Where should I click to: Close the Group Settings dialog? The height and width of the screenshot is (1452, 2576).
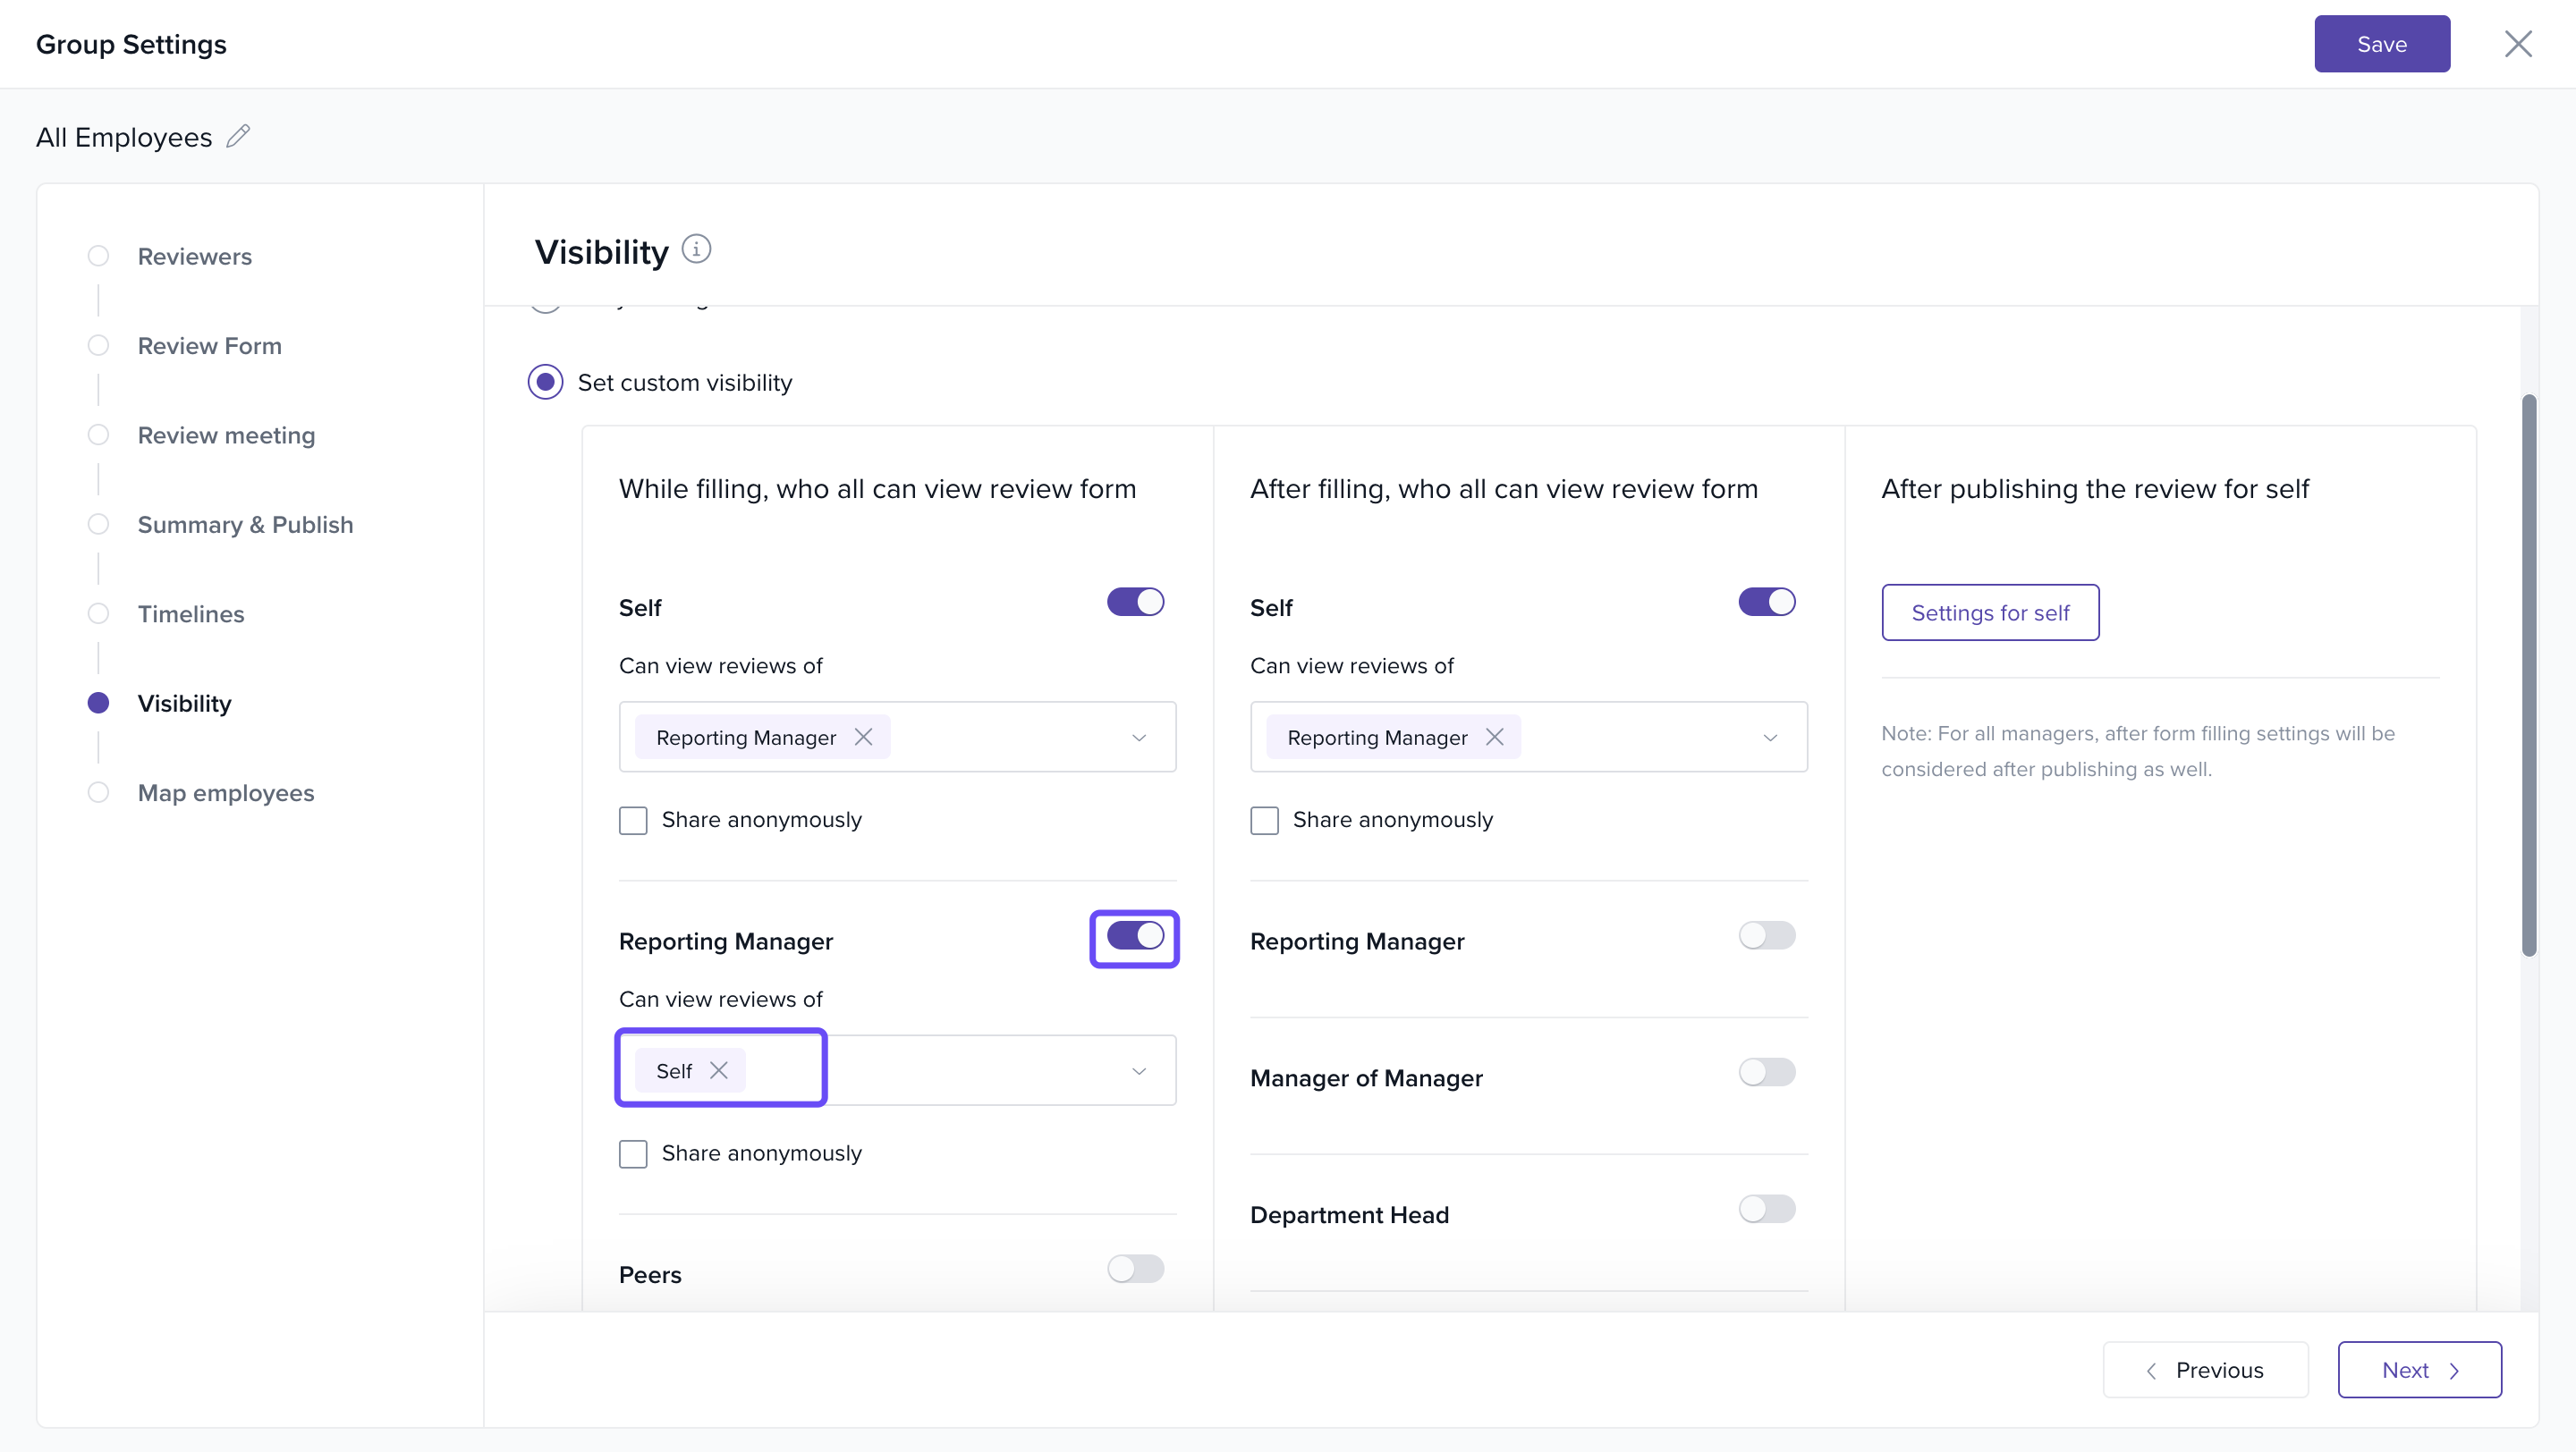[2517, 44]
